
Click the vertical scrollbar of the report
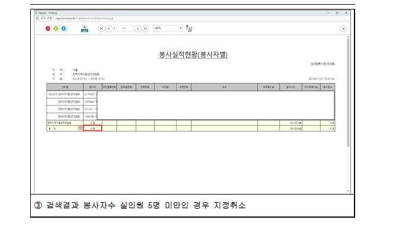coord(348,93)
